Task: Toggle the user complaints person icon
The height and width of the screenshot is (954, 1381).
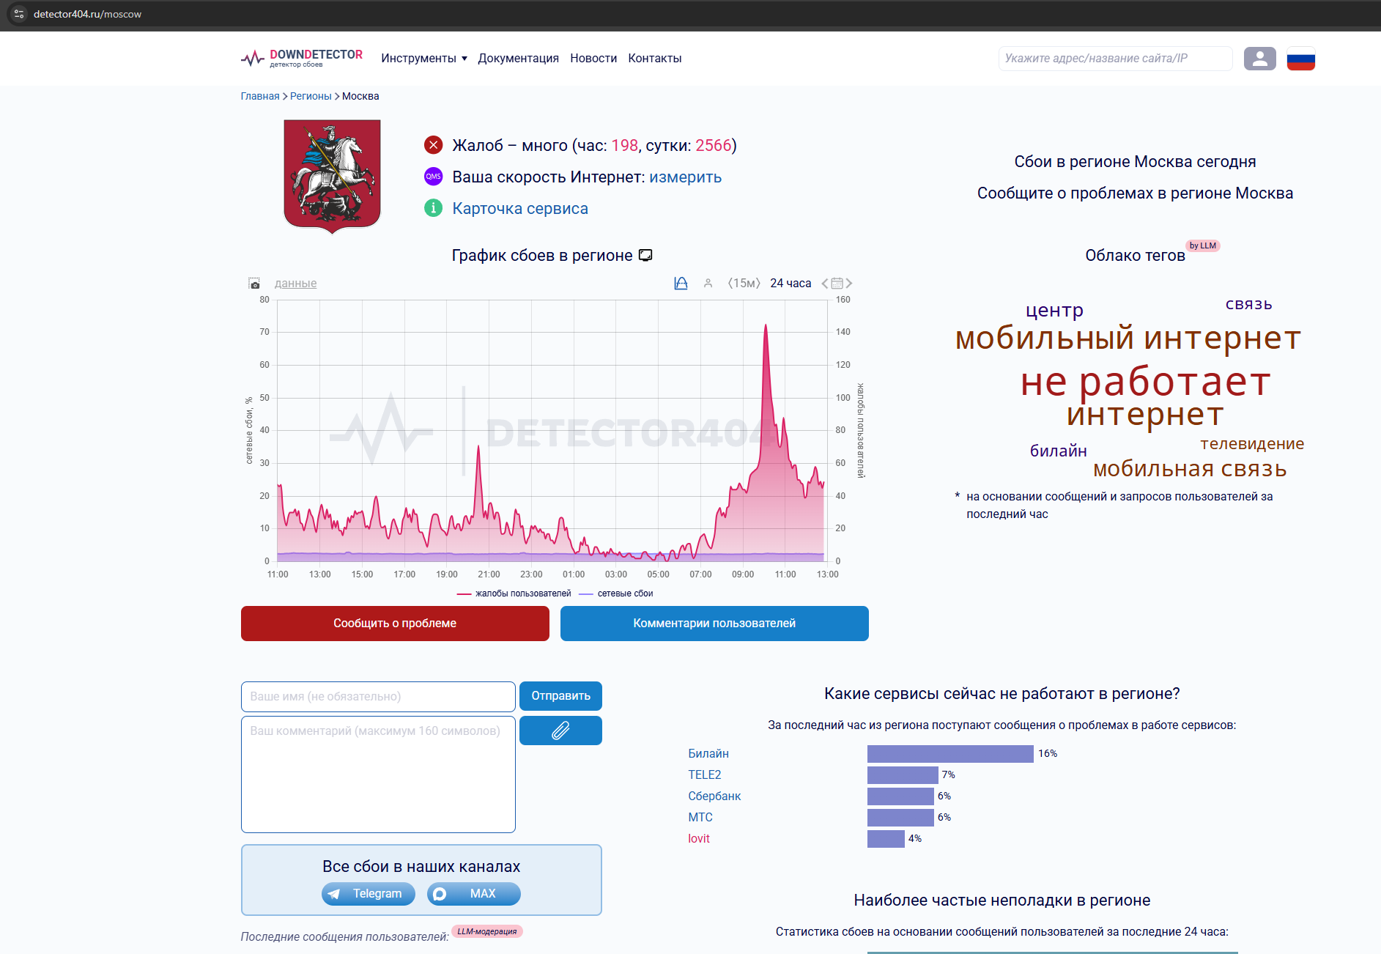Action: pyautogui.click(x=708, y=283)
